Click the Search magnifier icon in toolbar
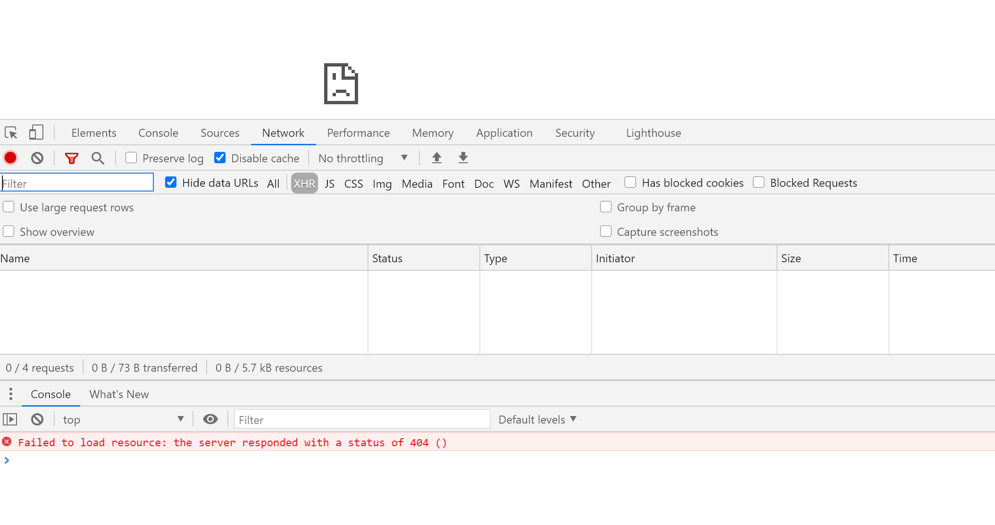Image resolution: width=995 pixels, height=525 pixels. click(x=97, y=158)
